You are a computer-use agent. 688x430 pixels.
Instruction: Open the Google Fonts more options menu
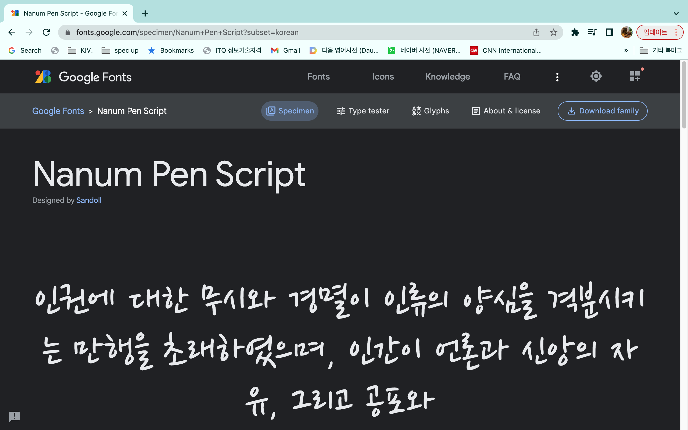click(x=557, y=77)
